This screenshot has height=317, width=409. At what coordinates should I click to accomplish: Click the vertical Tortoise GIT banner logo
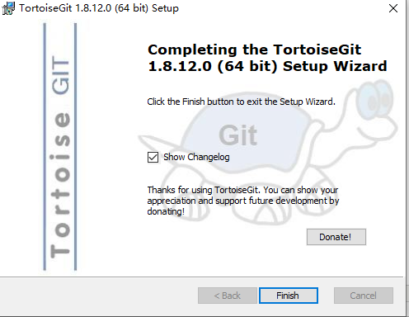tap(60, 147)
